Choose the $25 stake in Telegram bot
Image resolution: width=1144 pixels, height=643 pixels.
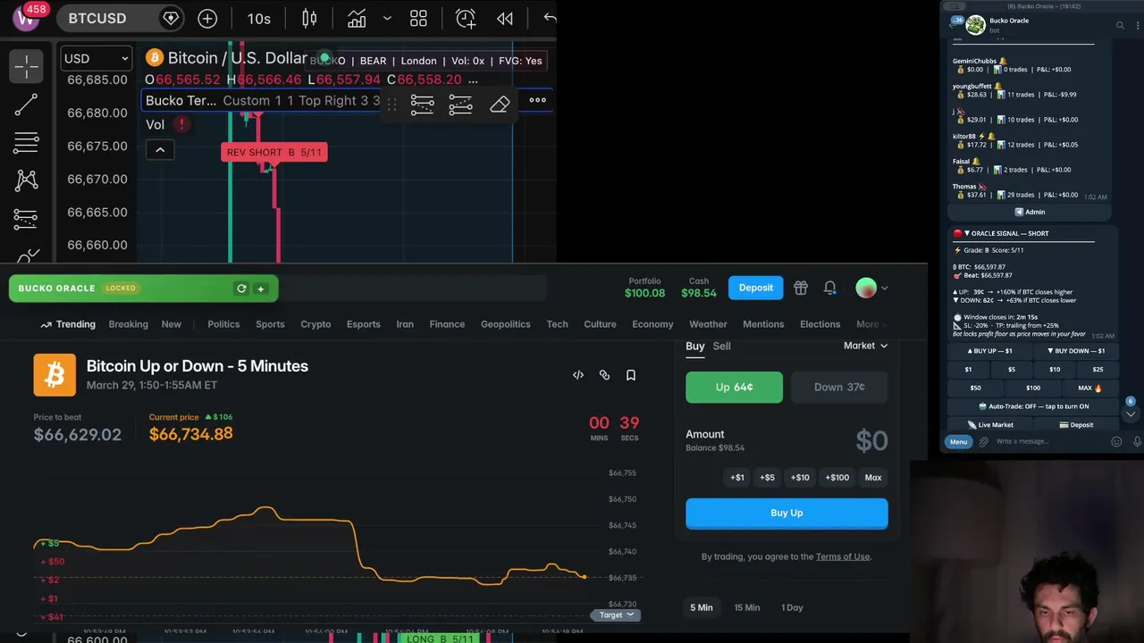pos(1098,370)
